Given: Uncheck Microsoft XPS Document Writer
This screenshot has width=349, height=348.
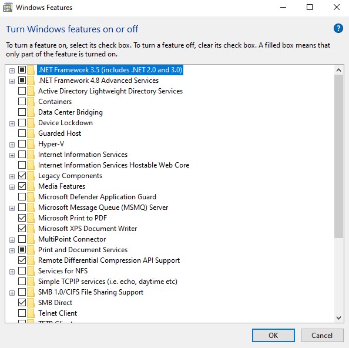Looking at the screenshot, I should (22, 228).
